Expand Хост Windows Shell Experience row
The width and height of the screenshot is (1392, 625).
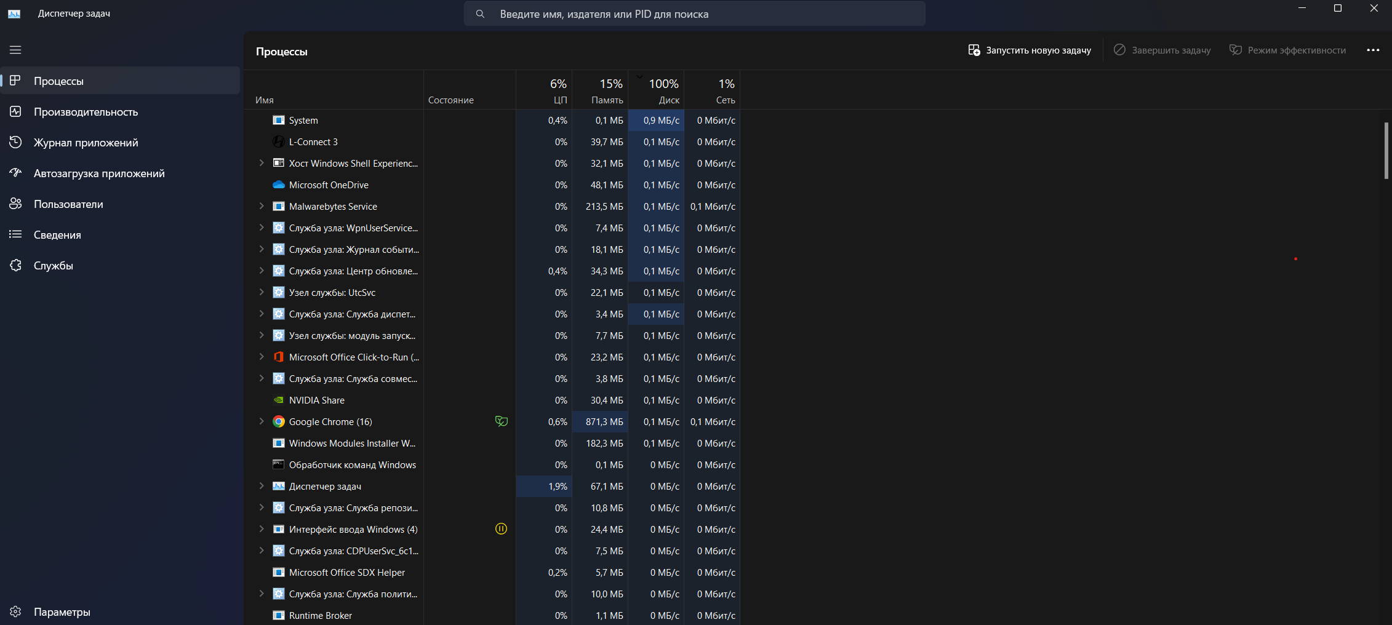tap(262, 163)
